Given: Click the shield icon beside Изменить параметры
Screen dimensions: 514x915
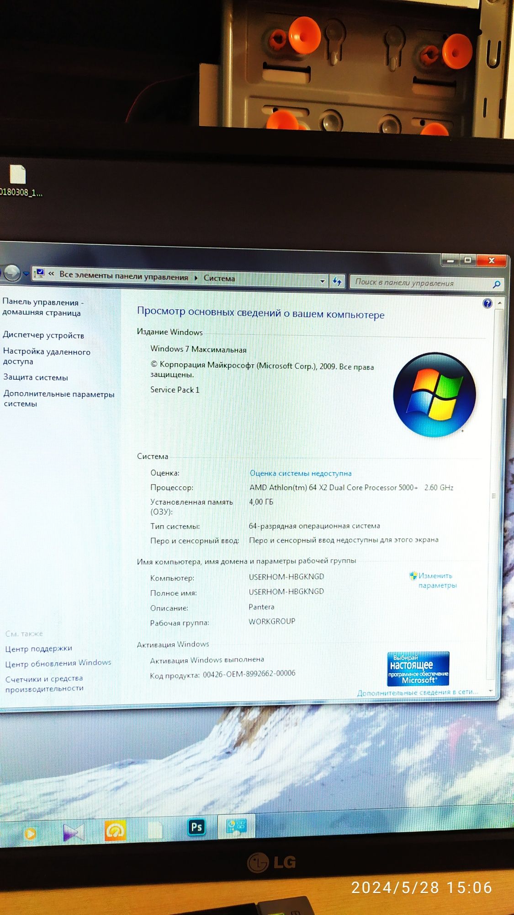Looking at the screenshot, I should tap(413, 576).
